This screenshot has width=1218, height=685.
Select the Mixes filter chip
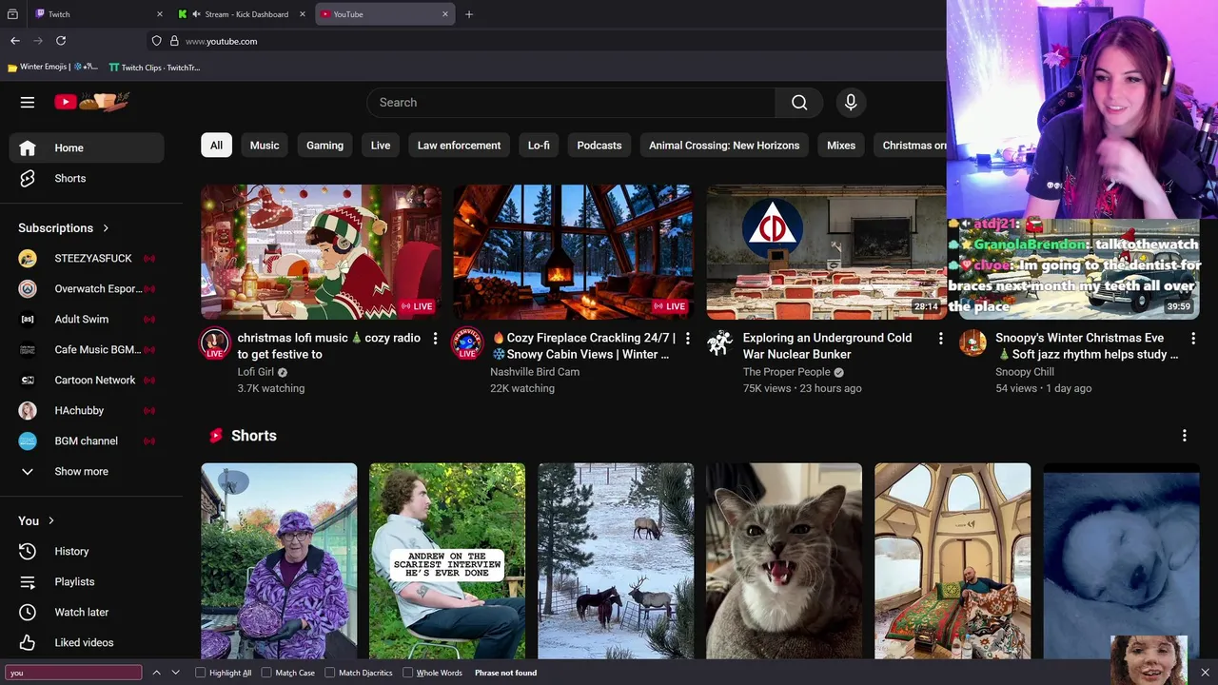pos(841,146)
